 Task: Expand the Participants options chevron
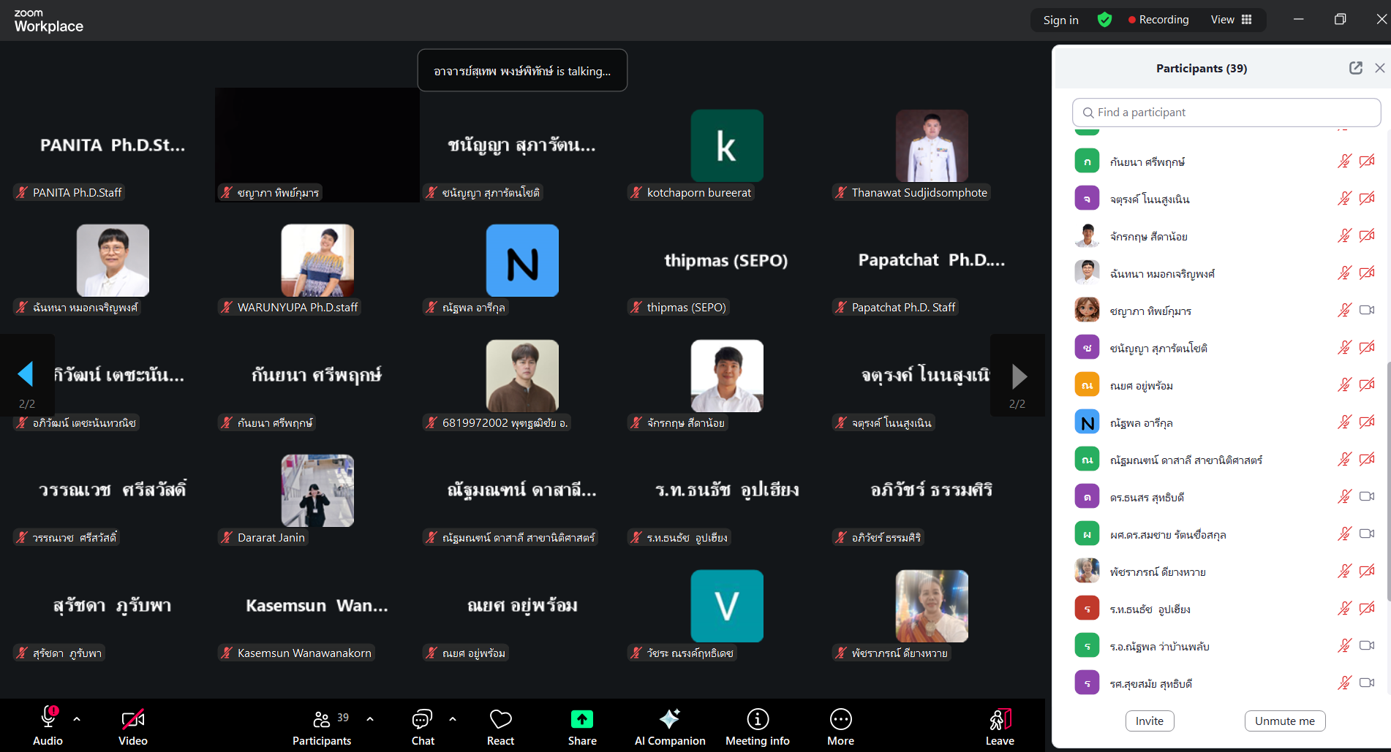370,719
